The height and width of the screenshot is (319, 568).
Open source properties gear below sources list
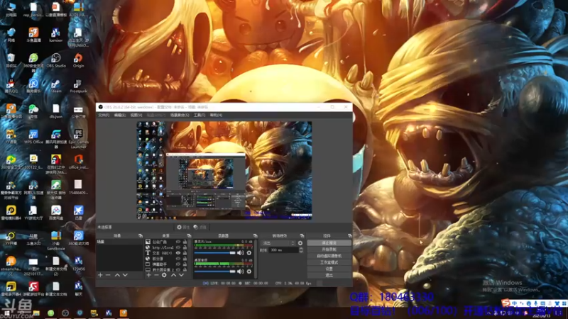[164, 275]
